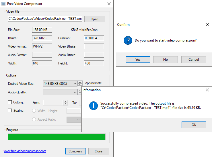Screen dimensions: 212x157
Task: Click the info icon in Information dialog
Action: click(94, 106)
